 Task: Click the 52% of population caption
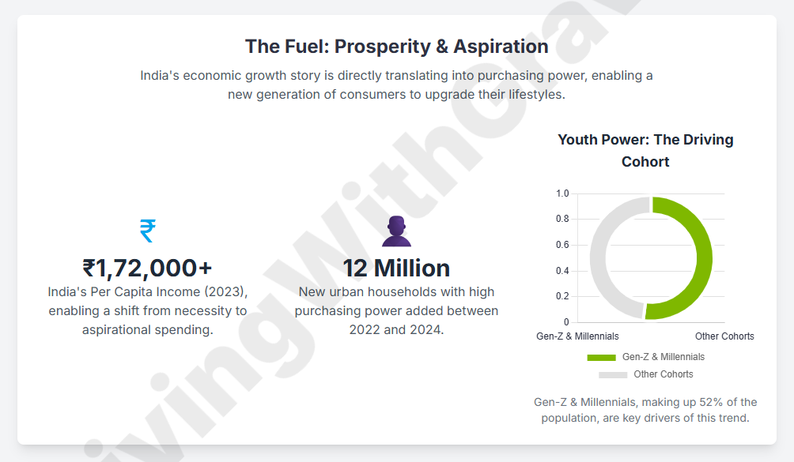coord(645,410)
